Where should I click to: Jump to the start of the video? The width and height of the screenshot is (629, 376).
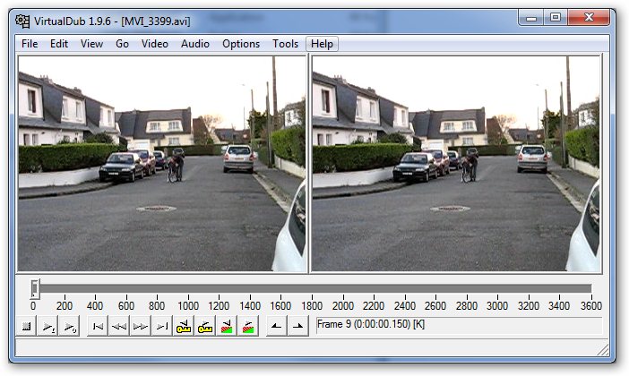point(98,326)
